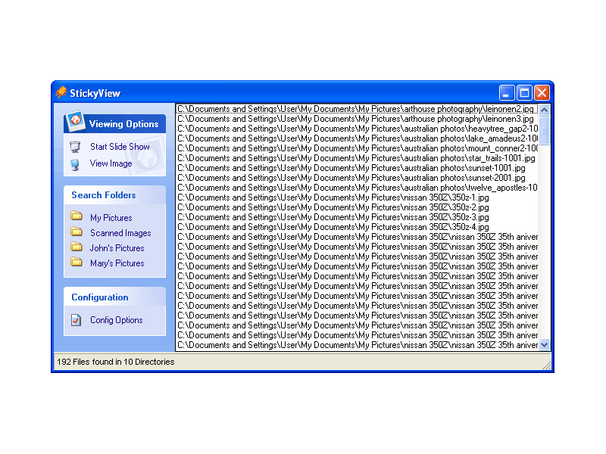Minimize the StickyView window
Image resolution: width=606 pixels, height=454 pixels.
pos(507,92)
